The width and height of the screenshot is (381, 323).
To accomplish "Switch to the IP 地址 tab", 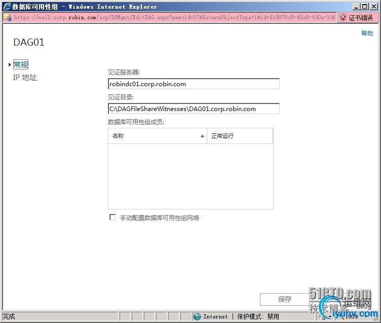I will coord(25,78).
